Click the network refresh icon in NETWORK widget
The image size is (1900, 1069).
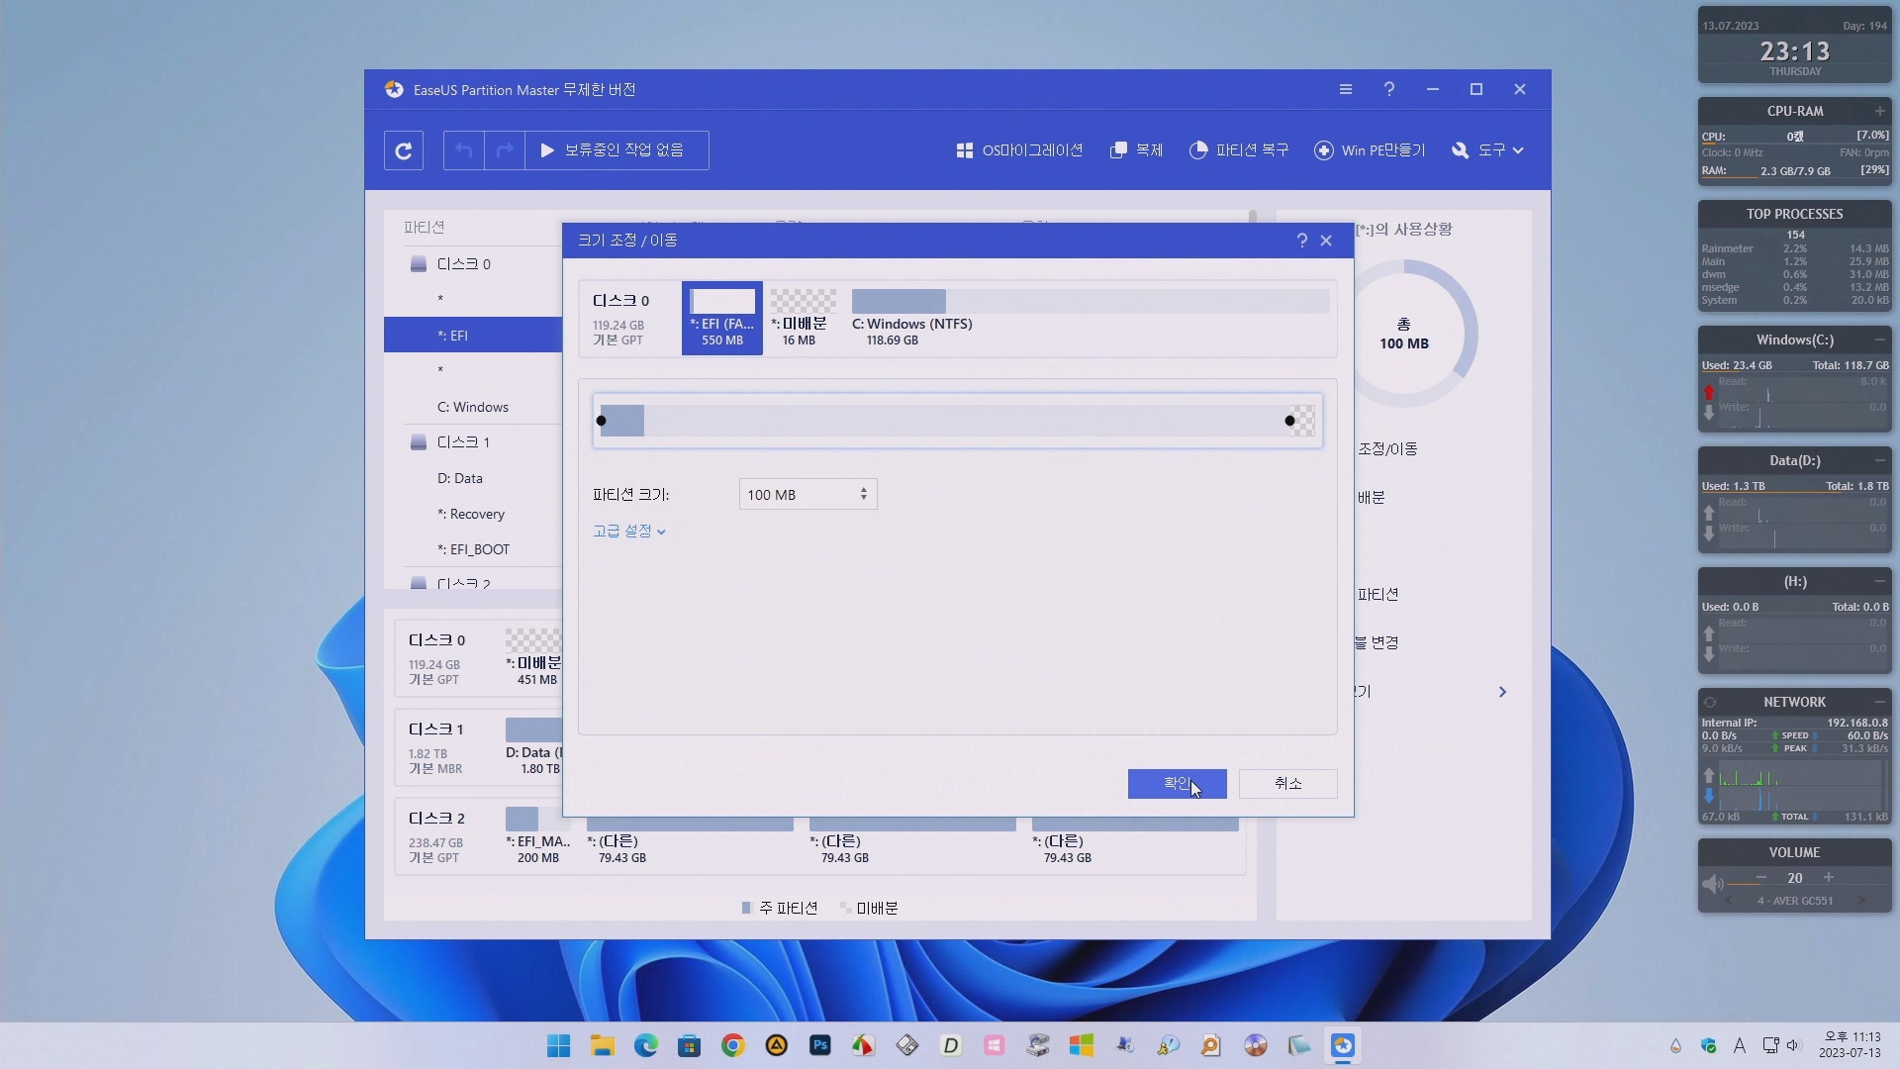tap(1710, 703)
